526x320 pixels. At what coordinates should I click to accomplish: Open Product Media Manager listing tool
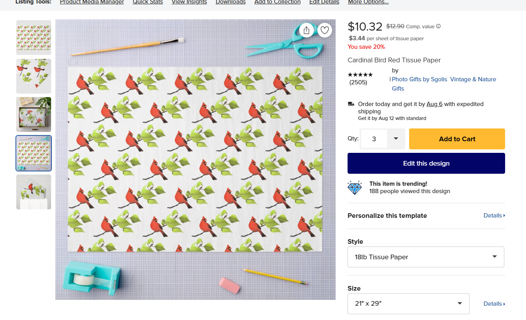(92, 2)
